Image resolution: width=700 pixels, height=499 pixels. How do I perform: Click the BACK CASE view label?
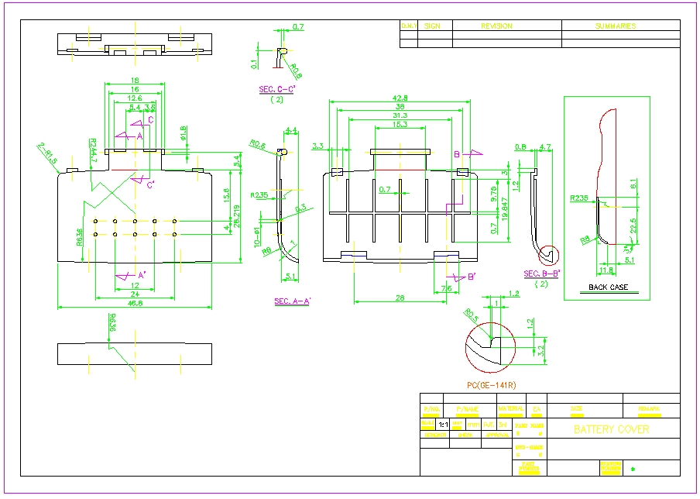608,287
